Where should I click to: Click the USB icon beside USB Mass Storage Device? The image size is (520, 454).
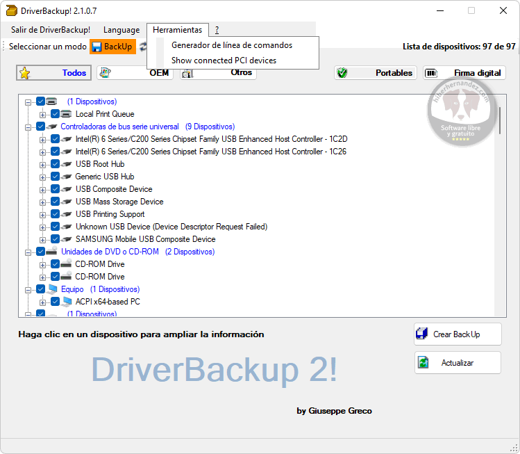pyautogui.click(x=66, y=202)
